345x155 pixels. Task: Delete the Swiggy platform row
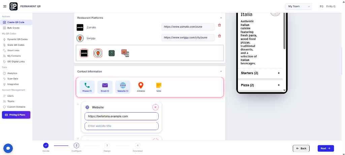(x=219, y=36)
